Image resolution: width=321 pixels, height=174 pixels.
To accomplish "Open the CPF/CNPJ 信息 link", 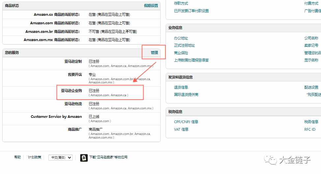I will (x=186, y=122).
